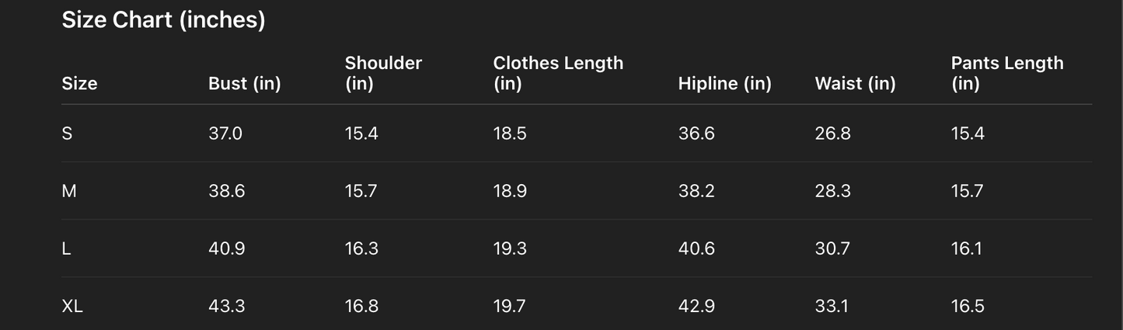
Task: Click waist value 28.3 for size M
Action: (x=833, y=191)
